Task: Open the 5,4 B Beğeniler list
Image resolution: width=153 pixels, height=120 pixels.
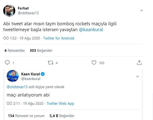Action: (x=62, y=116)
